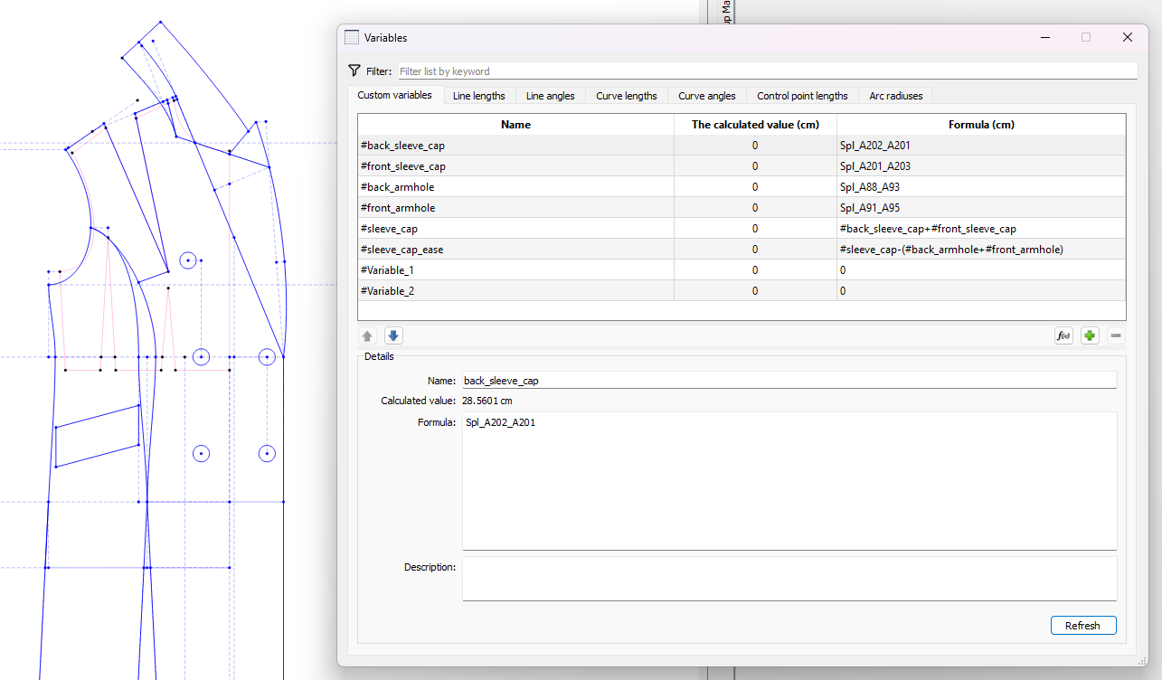Show the Line angles tab
The height and width of the screenshot is (680, 1162).
click(550, 96)
